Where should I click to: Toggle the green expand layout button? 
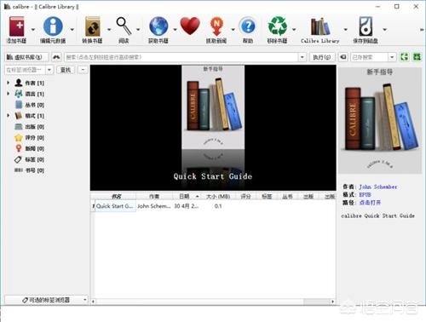405,57
